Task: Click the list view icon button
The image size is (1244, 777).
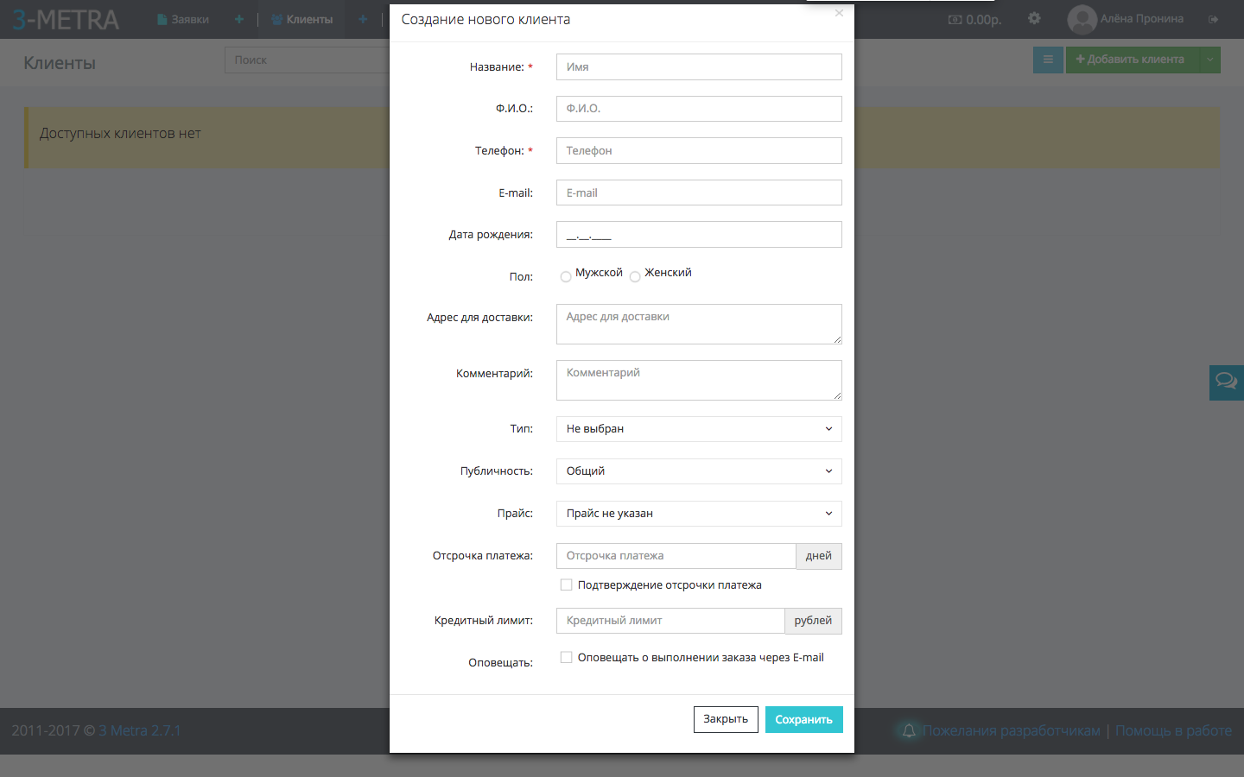Action: pyautogui.click(x=1048, y=60)
